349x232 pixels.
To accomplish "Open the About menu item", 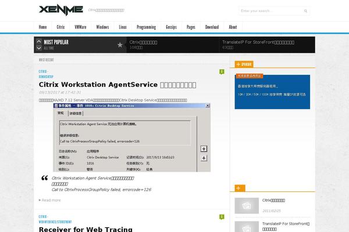I will (233, 27).
